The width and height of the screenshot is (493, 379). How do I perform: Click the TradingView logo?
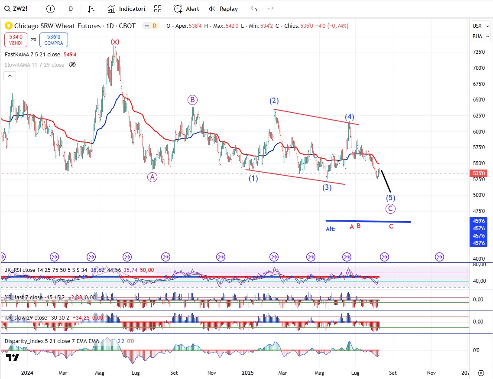[13, 357]
